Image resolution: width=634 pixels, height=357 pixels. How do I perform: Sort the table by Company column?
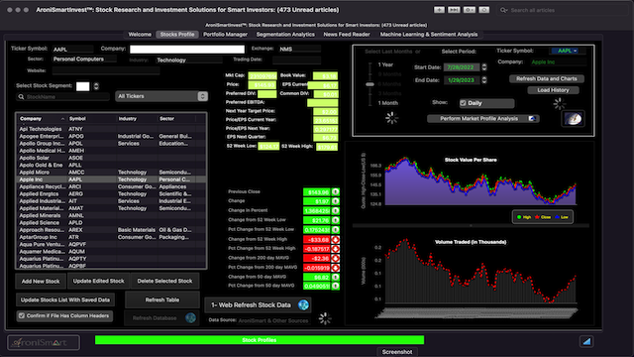tap(42, 119)
